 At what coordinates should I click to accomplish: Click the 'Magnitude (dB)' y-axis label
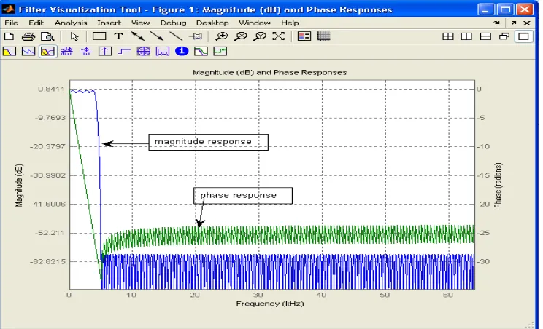(x=19, y=186)
